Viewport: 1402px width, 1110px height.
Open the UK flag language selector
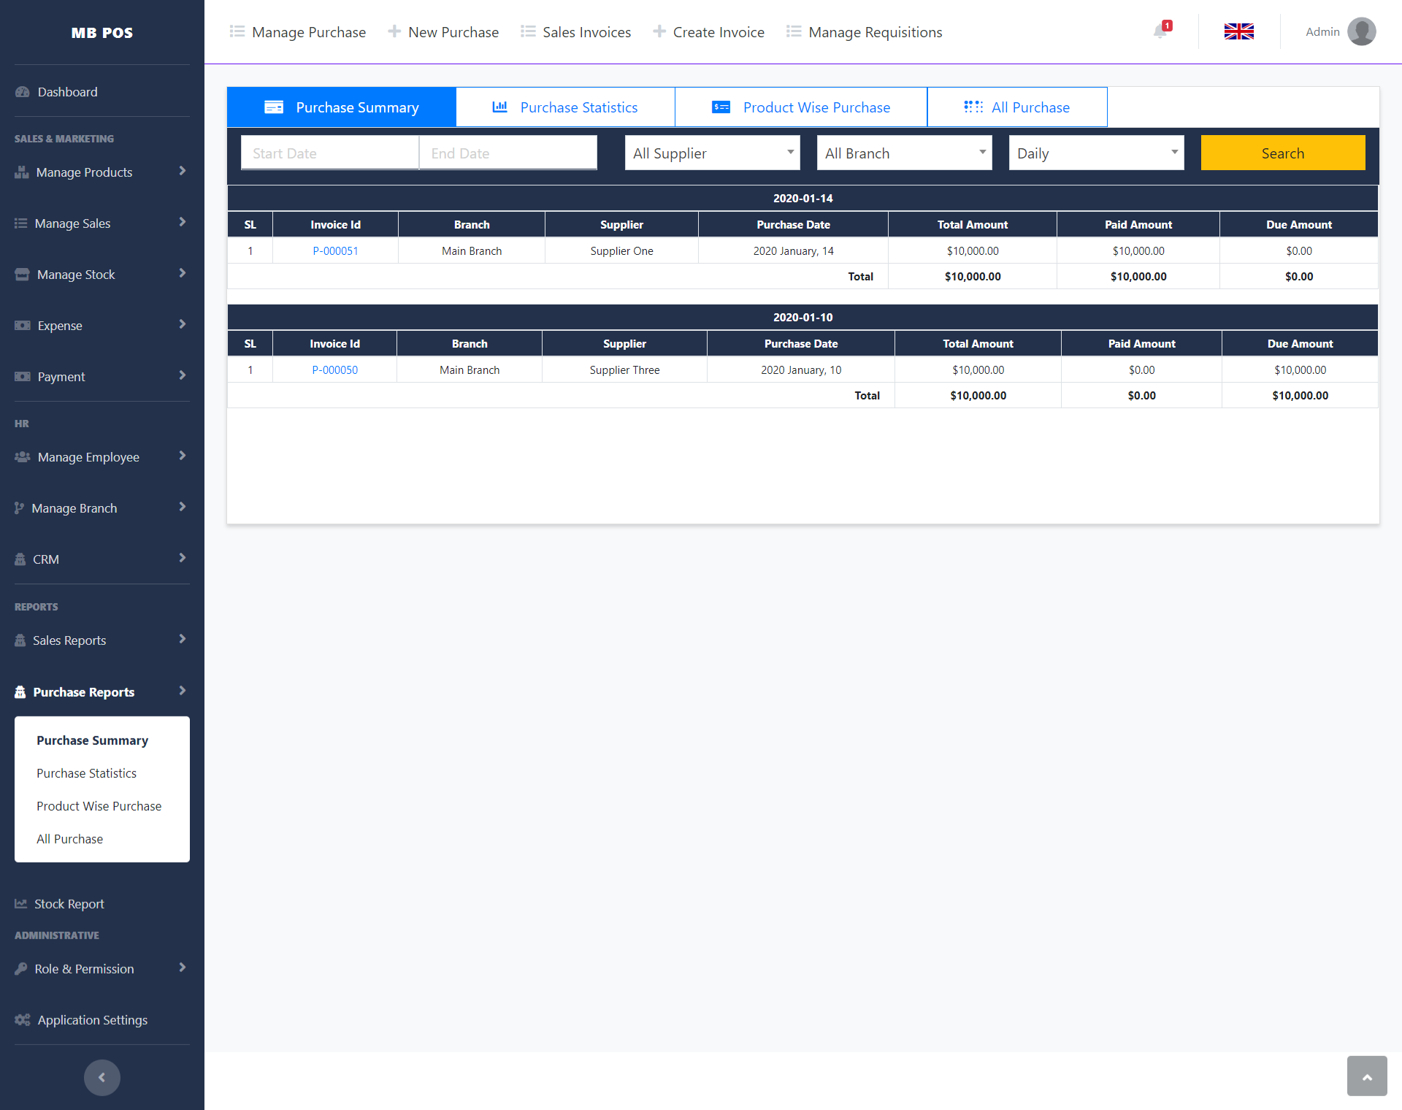click(1238, 31)
